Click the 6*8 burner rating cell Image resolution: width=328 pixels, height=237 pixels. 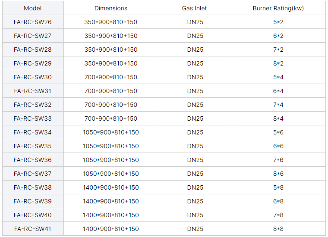(x=278, y=201)
